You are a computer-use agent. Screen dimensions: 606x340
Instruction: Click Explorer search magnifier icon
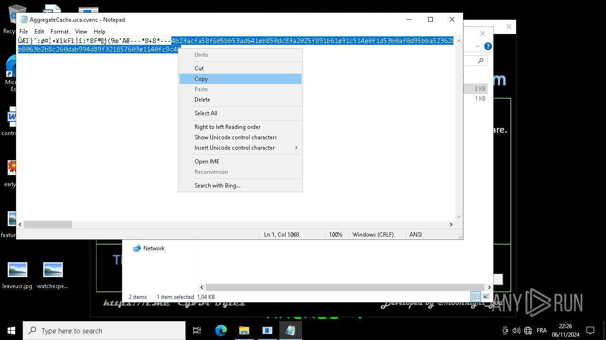pyautogui.click(x=481, y=60)
